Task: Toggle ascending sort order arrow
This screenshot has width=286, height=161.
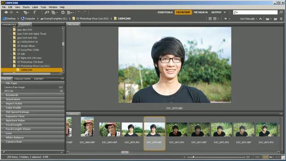Action: tap(261, 19)
